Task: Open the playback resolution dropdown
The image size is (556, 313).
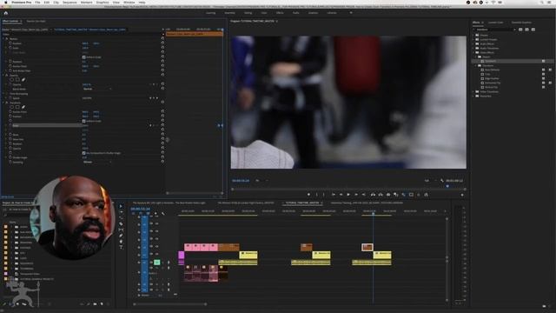Action: (430, 181)
